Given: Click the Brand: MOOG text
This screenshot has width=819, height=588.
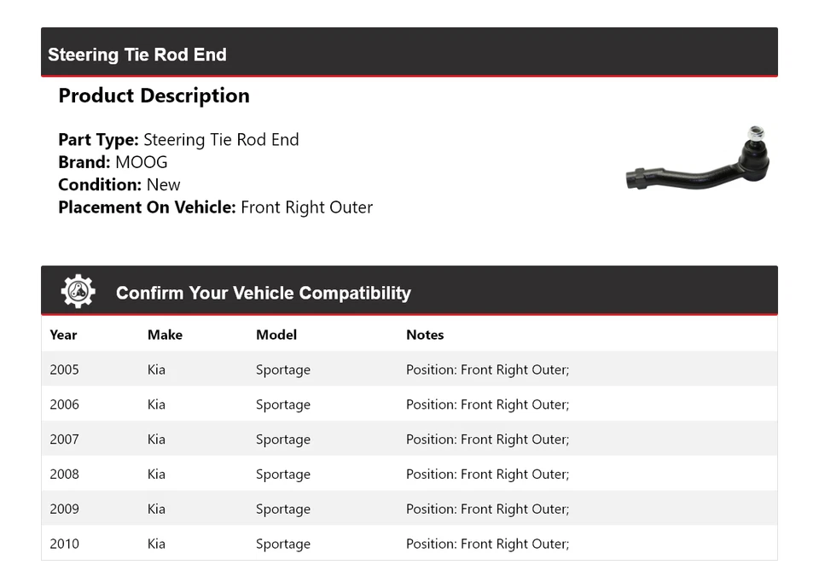Looking at the screenshot, I should pyautogui.click(x=113, y=162).
